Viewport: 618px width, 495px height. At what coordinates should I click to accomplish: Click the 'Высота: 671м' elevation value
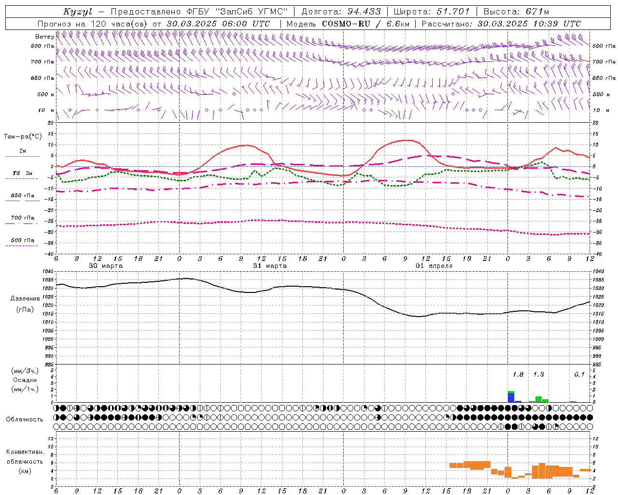516,12
